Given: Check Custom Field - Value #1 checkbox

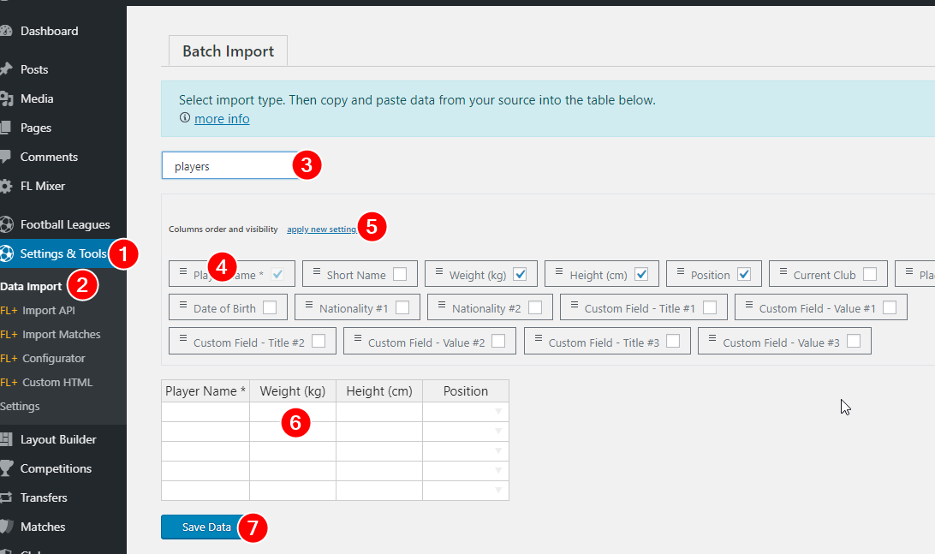Looking at the screenshot, I should (x=890, y=307).
